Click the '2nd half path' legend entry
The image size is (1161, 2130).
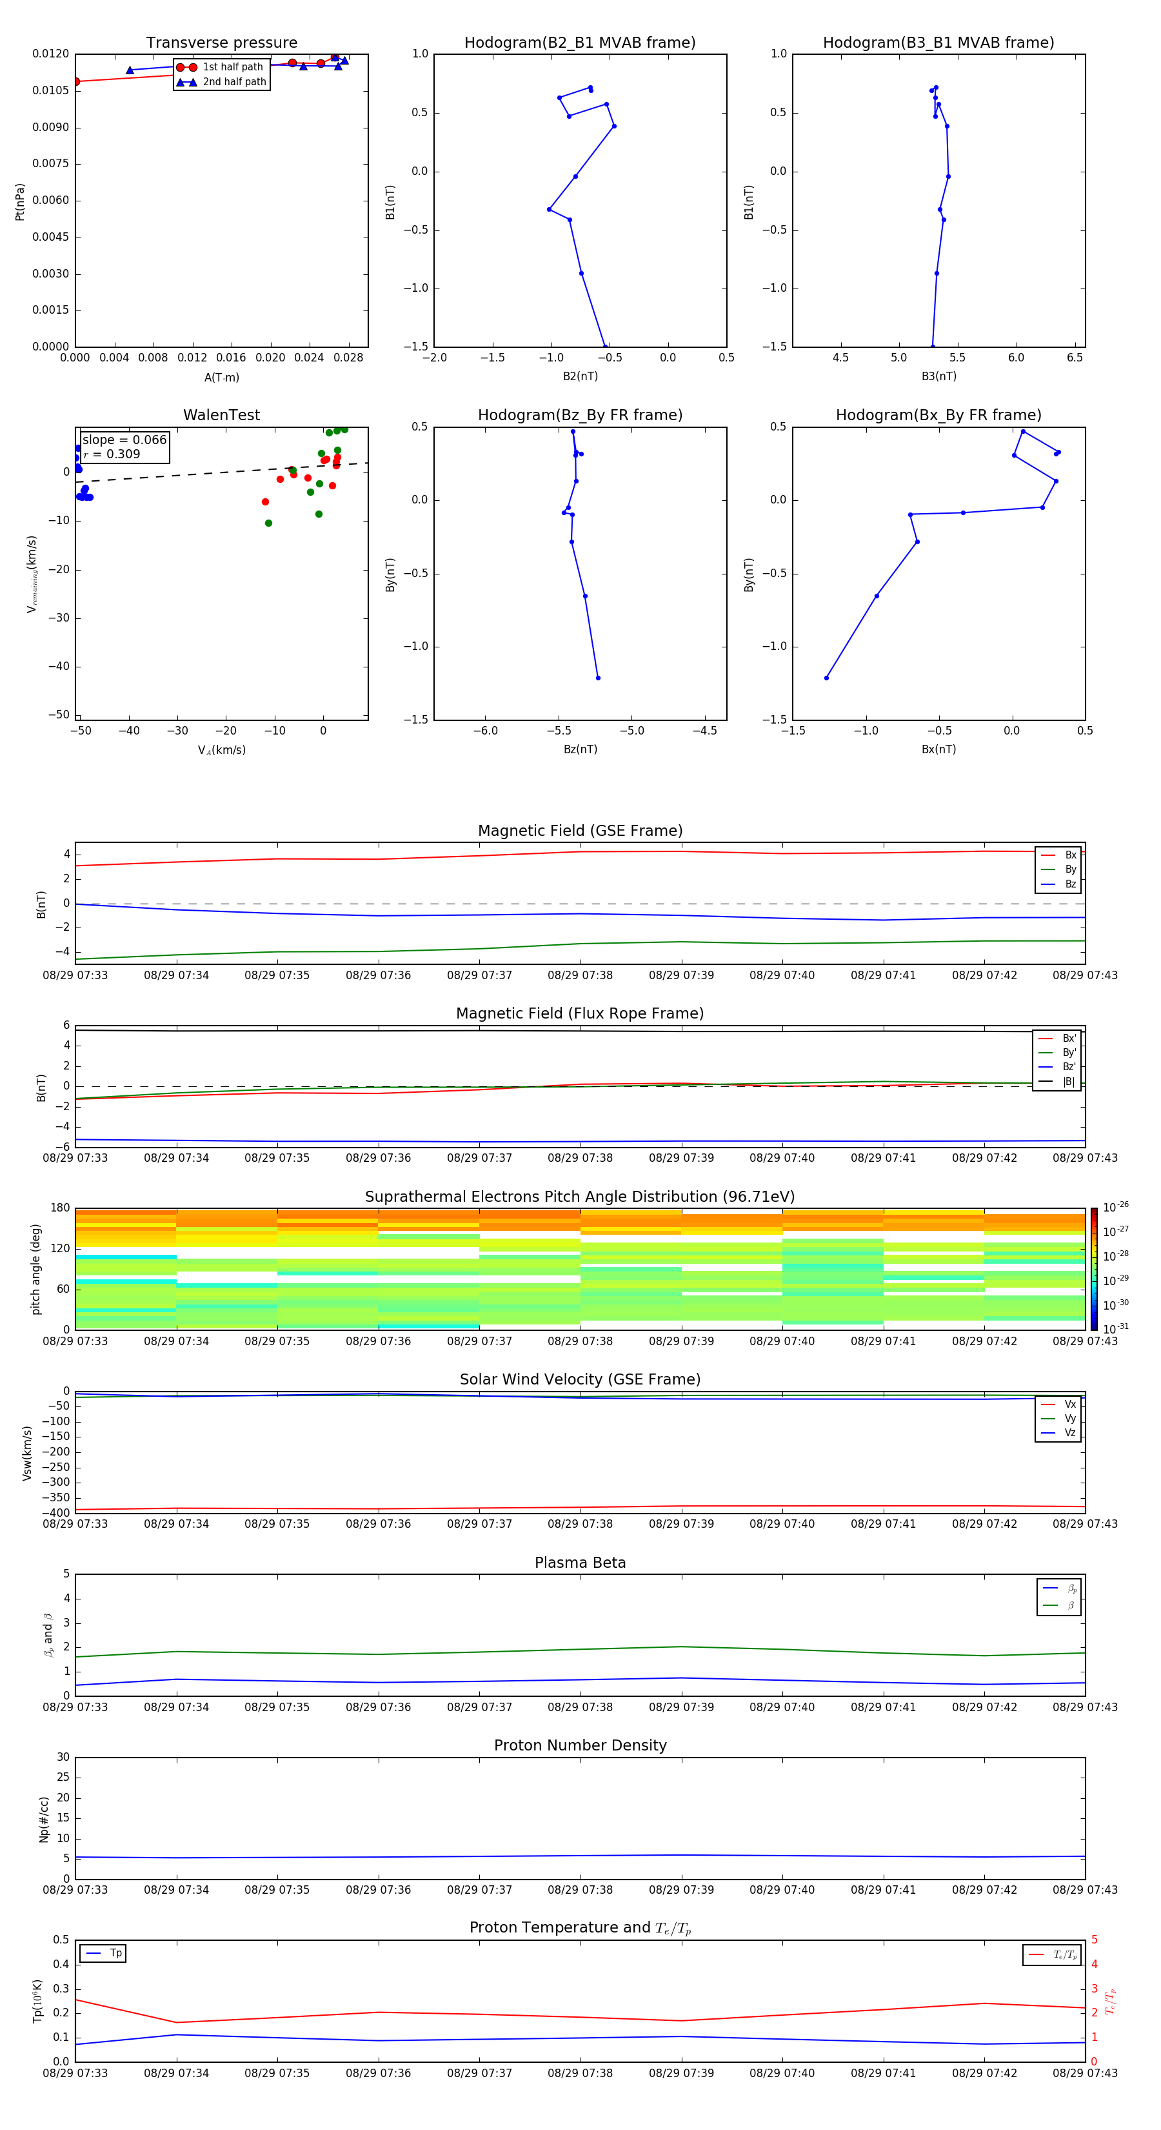click(x=221, y=82)
